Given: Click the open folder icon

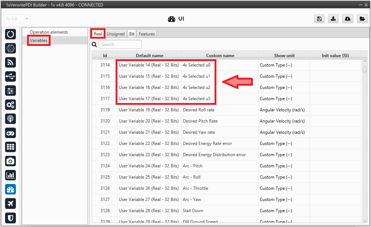Looking at the screenshot, I should coord(362,19).
